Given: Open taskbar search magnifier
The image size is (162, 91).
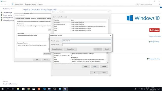Looking at the screenshot, I should [8, 89].
